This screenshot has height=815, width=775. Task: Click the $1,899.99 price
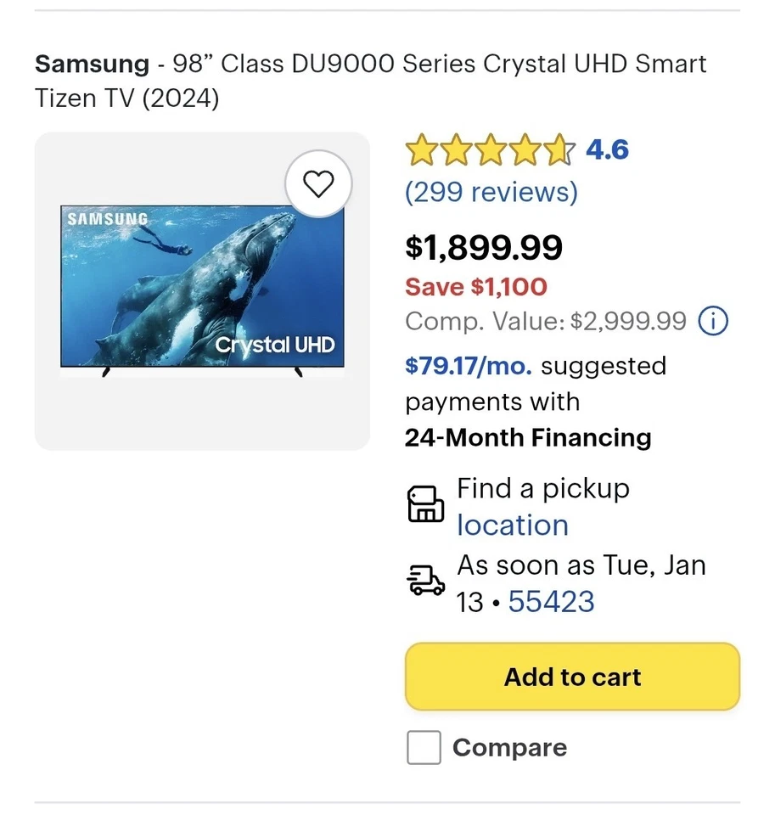pos(484,247)
